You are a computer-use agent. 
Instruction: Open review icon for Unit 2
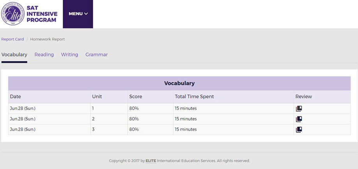(x=299, y=119)
